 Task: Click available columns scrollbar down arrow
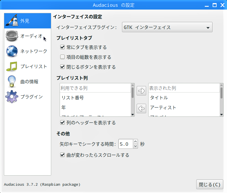tap(132, 115)
